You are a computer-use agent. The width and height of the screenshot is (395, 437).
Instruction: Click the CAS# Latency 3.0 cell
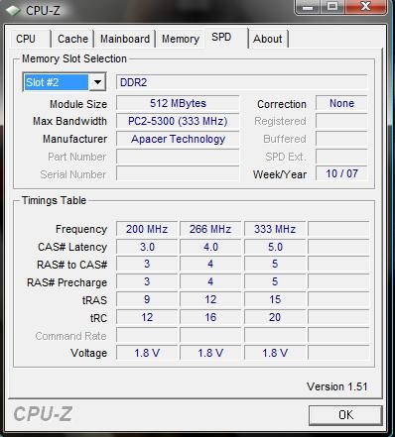[147, 247]
